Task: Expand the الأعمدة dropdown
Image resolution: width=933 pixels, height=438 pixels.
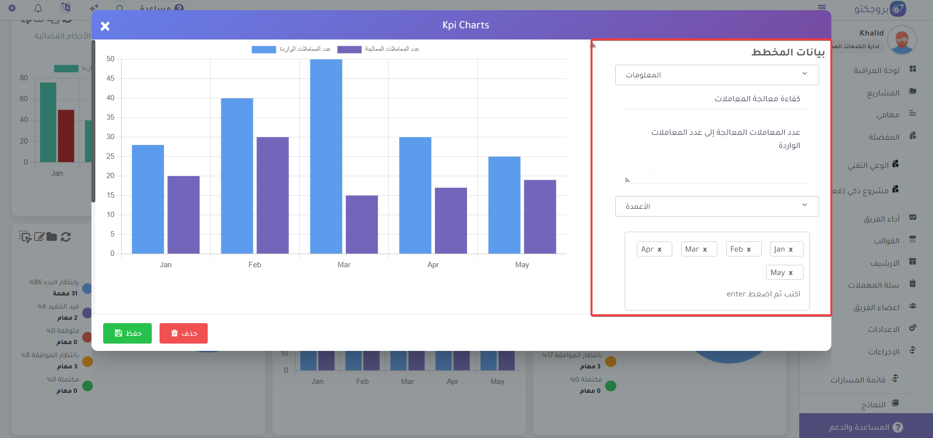Action: click(x=717, y=206)
